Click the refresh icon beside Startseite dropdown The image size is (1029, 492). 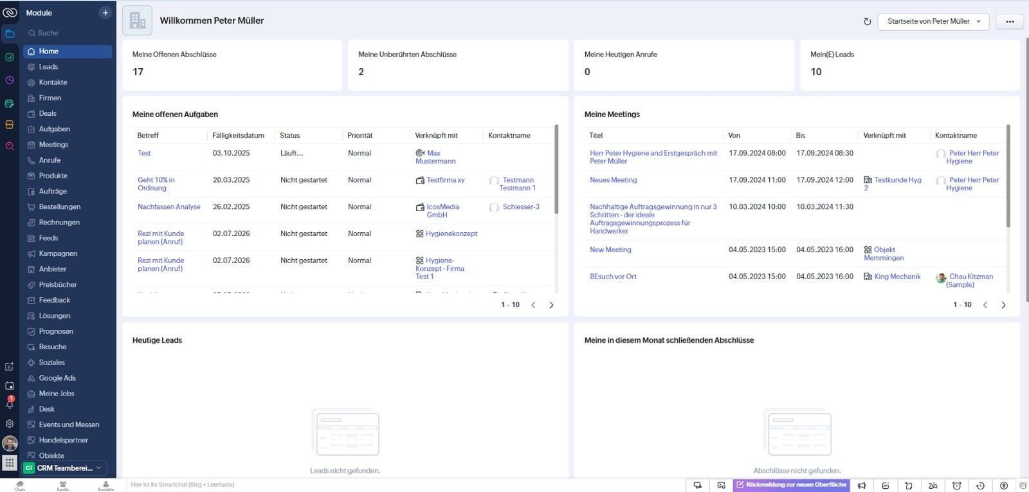[x=867, y=21]
